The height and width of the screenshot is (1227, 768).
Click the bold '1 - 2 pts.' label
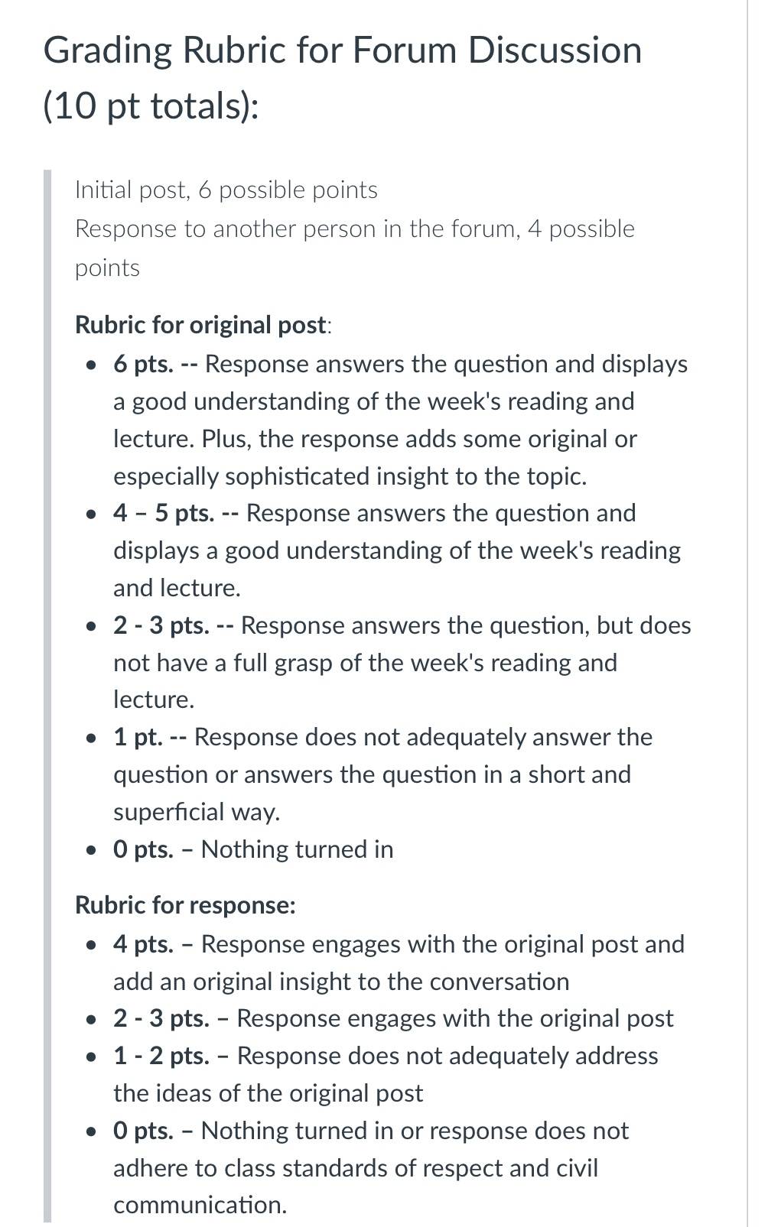(161, 1056)
